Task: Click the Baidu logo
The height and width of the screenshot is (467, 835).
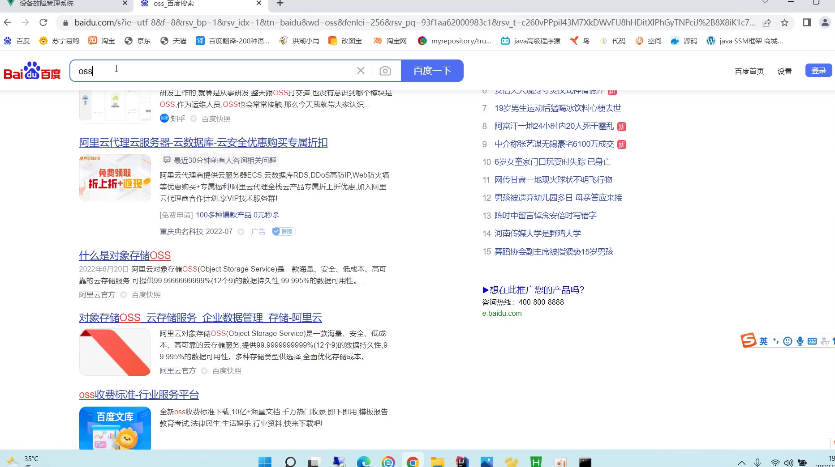Action: (x=32, y=71)
